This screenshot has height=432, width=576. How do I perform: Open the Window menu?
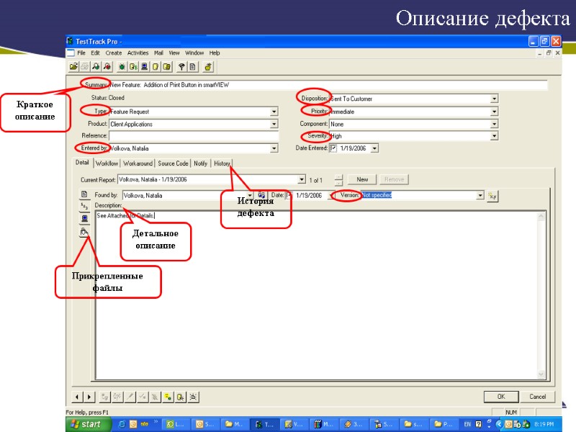pyautogui.click(x=194, y=53)
